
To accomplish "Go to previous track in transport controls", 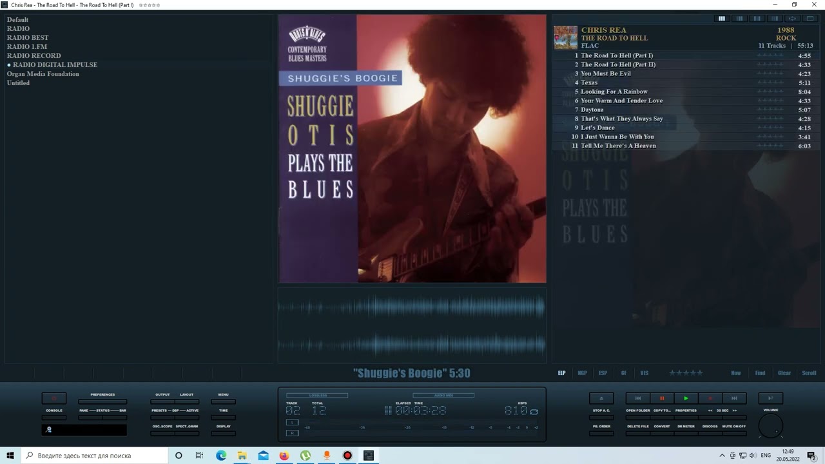I will (638, 398).
